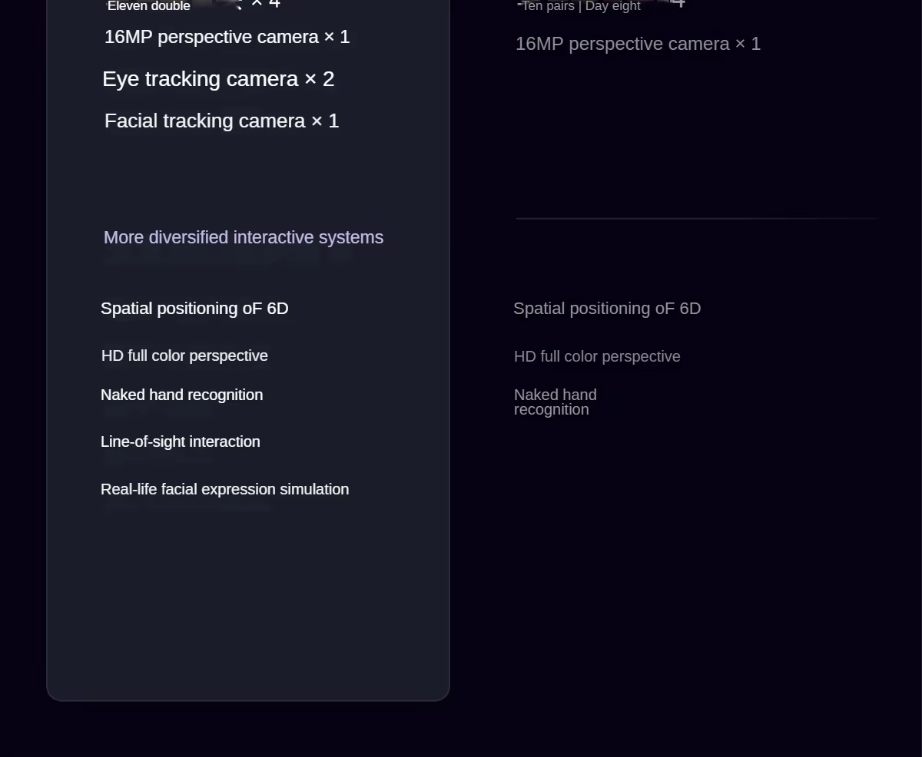Click the "4" digit beside Ten pairs
The image size is (922, 757).
[x=678, y=4]
